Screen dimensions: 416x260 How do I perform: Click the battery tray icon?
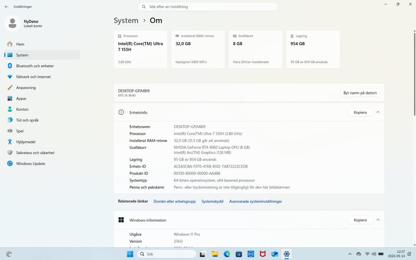(381, 254)
